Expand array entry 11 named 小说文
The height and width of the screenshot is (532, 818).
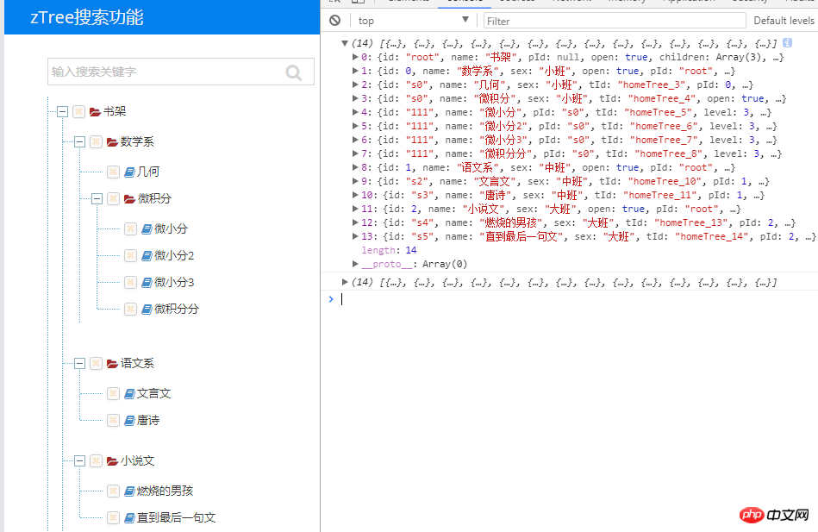(x=355, y=209)
